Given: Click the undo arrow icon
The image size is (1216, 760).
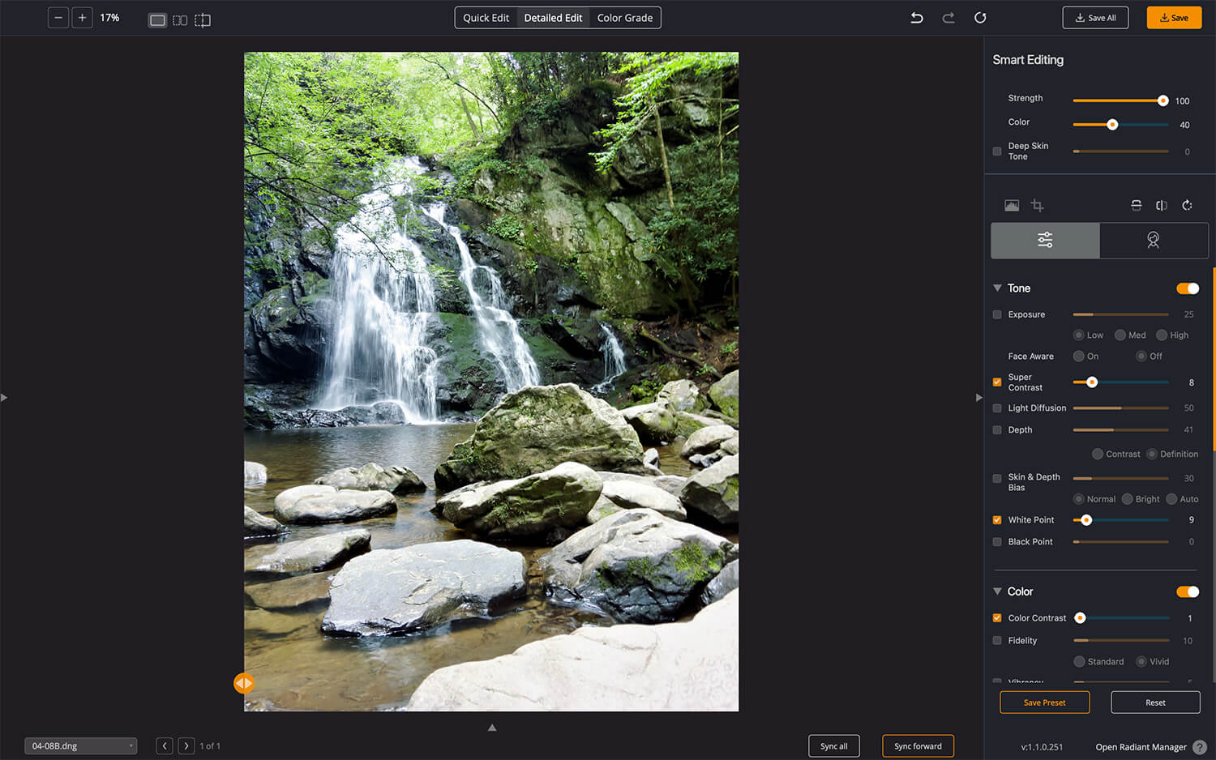Looking at the screenshot, I should click(x=917, y=18).
